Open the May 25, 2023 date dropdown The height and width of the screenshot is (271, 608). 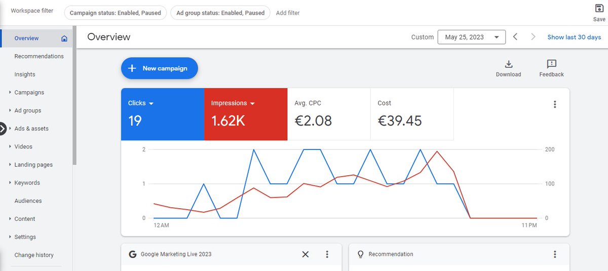click(x=472, y=37)
